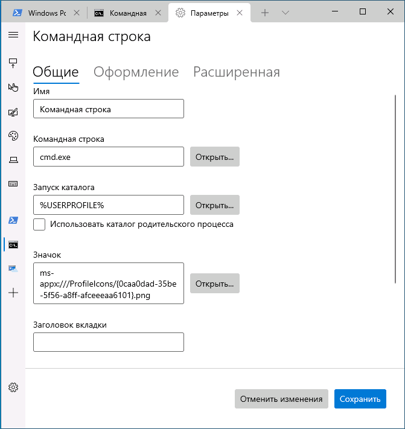This screenshot has height=429, width=405.
Task: Edit the %USERPROFILE% starting directory field
Action: coord(109,205)
